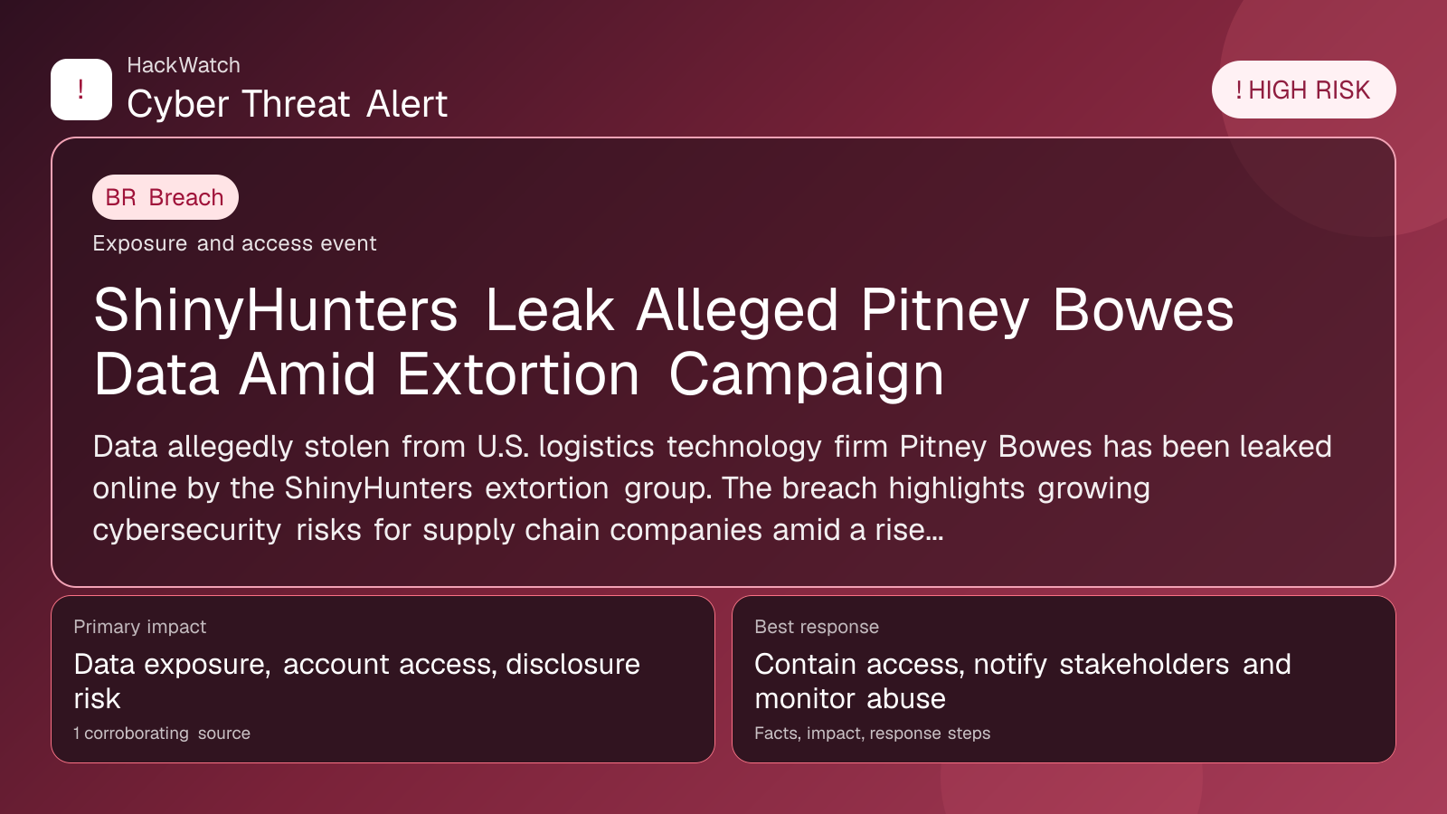Select the Contain access response description
This screenshot has height=814, width=1447.
tap(1022, 681)
